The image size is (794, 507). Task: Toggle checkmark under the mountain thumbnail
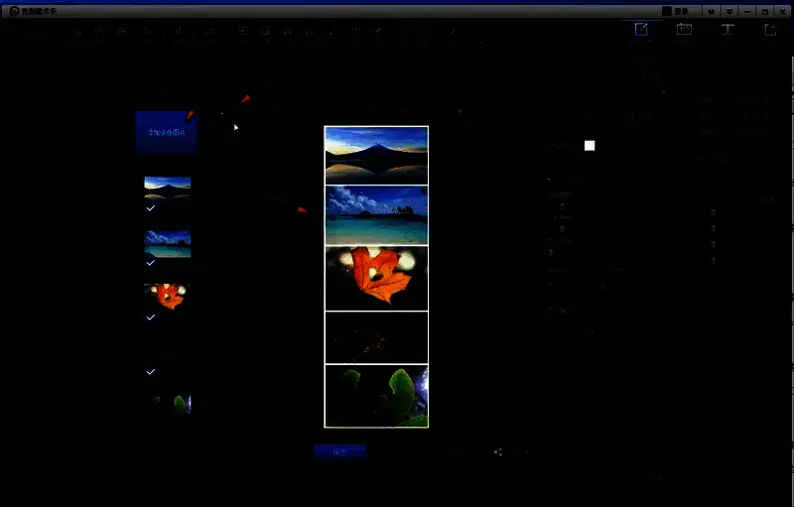151,208
